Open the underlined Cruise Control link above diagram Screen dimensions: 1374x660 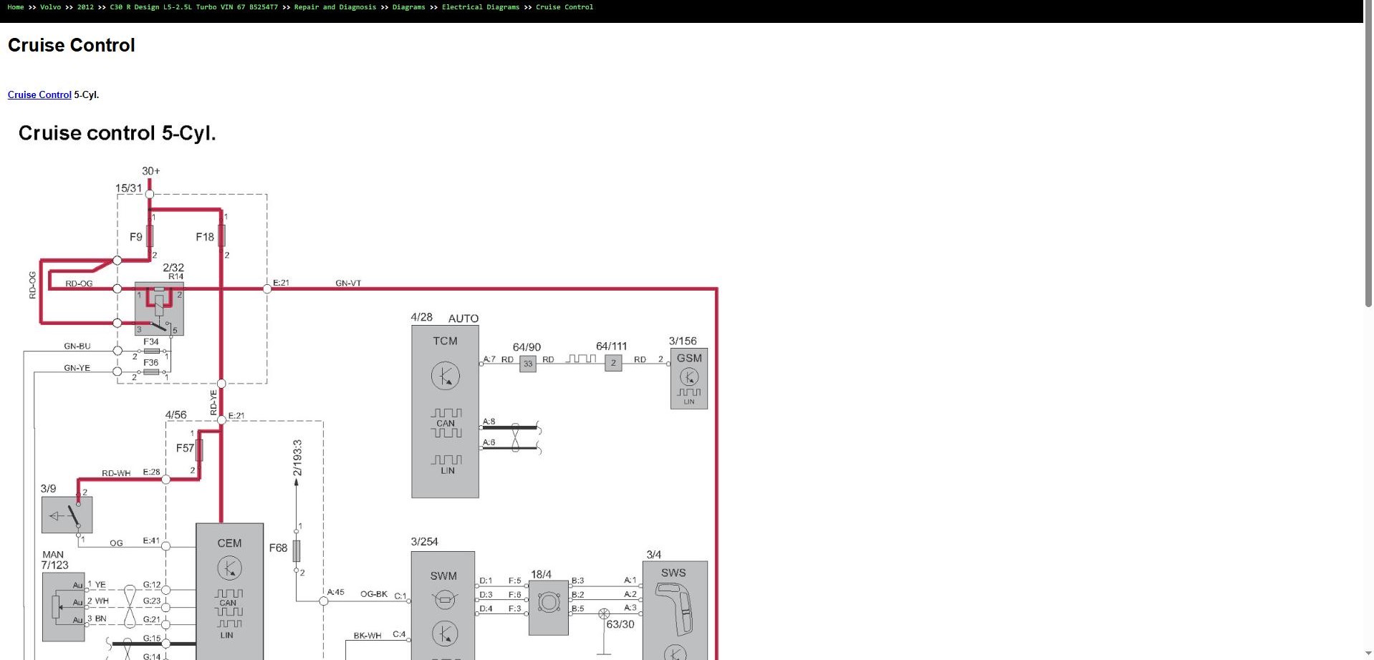[39, 94]
